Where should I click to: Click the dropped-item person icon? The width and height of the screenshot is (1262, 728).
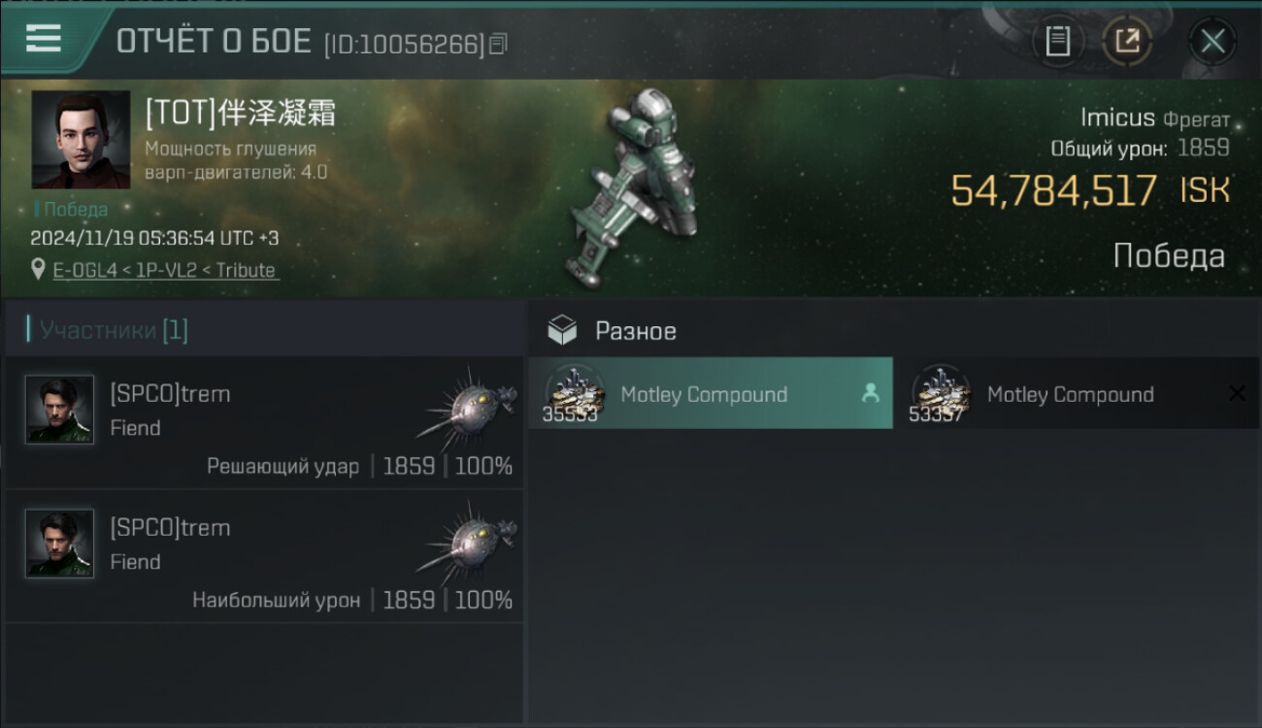pyautogui.click(x=870, y=393)
